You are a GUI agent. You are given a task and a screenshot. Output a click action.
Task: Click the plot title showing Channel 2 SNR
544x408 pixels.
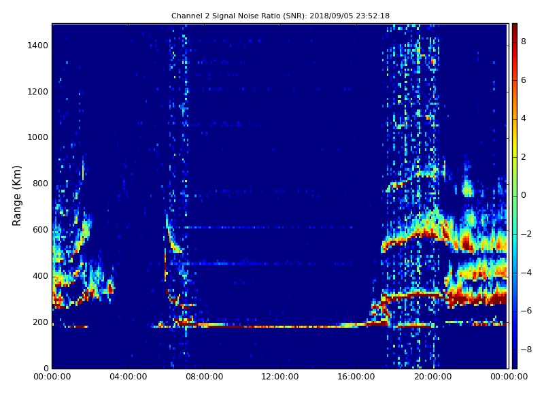pos(280,16)
